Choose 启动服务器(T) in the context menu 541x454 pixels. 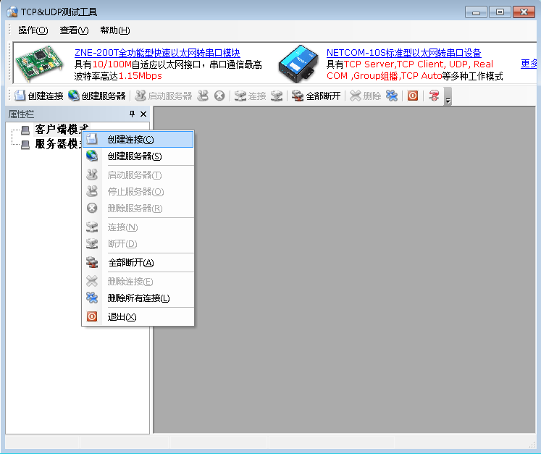[x=138, y=175]
